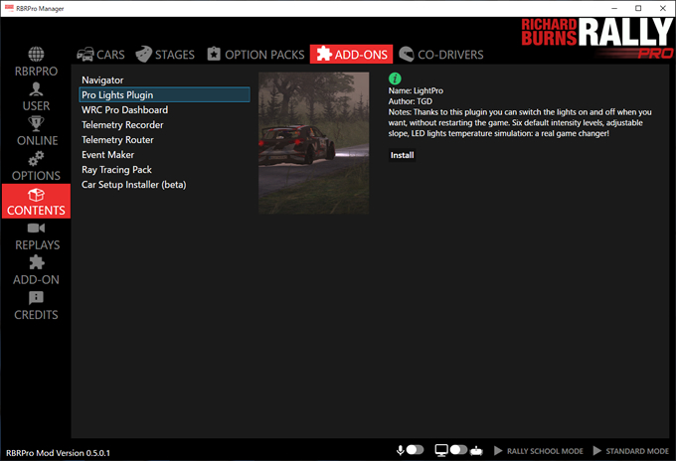
Task: Click the RBRPro Mod Version 0.5.0.1 text
Action: click(58, 453)
